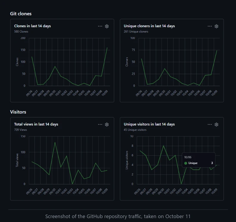
Task: Click the 10/06 tooltip date label
Action: (188, 157)
